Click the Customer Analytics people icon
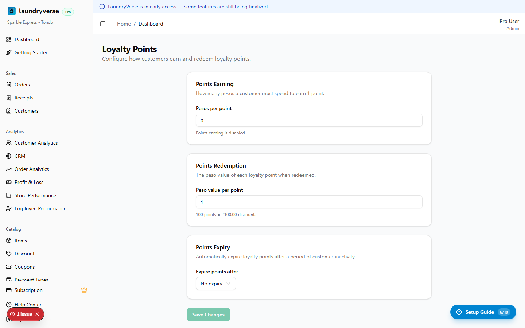 point(9,143)
